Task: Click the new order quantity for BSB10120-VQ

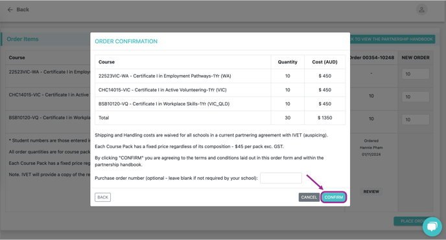Action: [x=416, y=120]
